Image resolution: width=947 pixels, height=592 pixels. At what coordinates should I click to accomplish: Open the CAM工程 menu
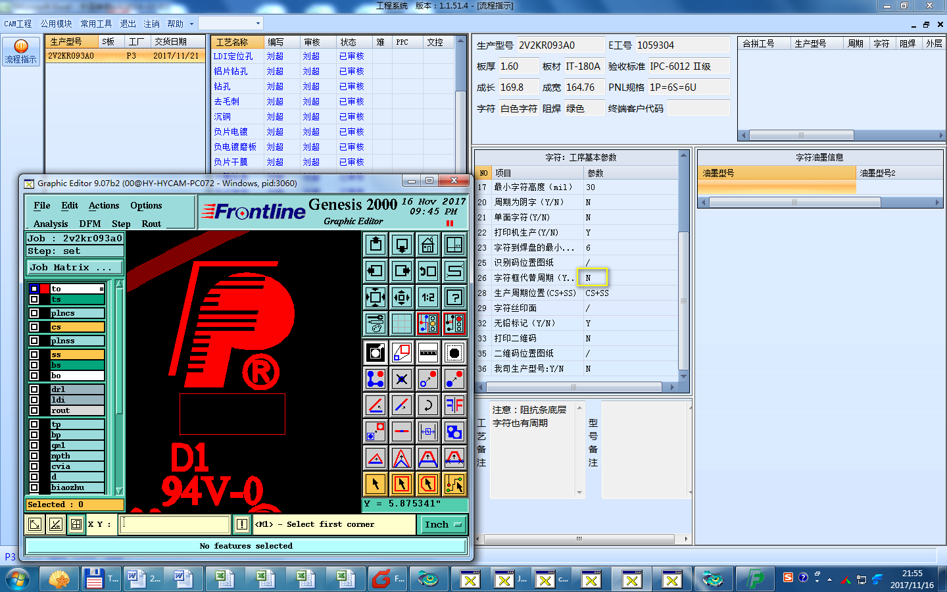18,24
